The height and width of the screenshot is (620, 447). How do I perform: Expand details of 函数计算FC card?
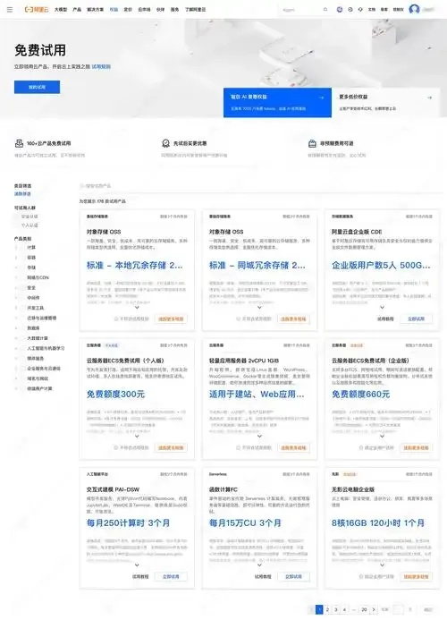click(259, 565)
